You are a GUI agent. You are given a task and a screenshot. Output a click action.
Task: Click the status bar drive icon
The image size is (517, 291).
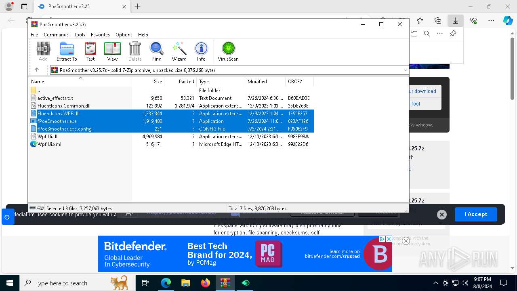coord(33,208)
